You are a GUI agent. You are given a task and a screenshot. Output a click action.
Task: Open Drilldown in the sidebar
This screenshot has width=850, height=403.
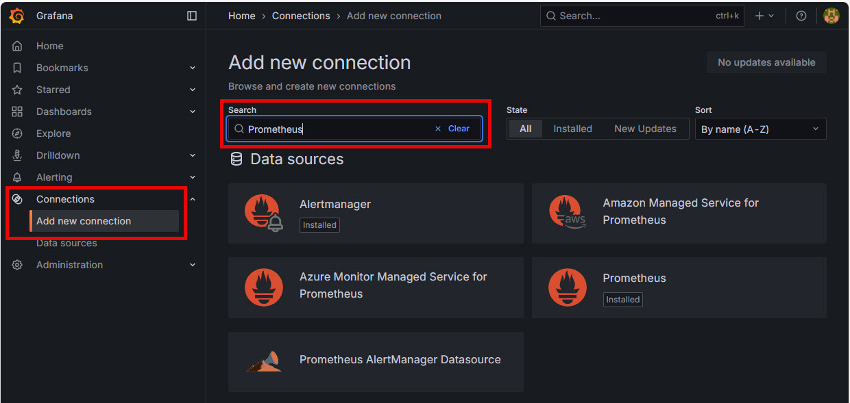[x=58, y=155]
